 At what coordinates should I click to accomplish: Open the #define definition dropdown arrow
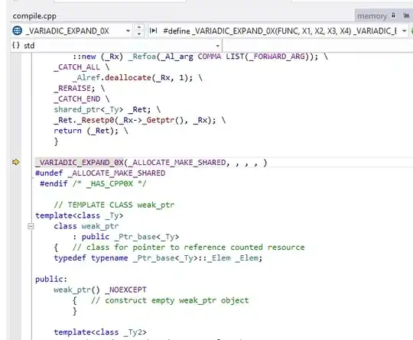pyautogui.click(x=404, y=31)
